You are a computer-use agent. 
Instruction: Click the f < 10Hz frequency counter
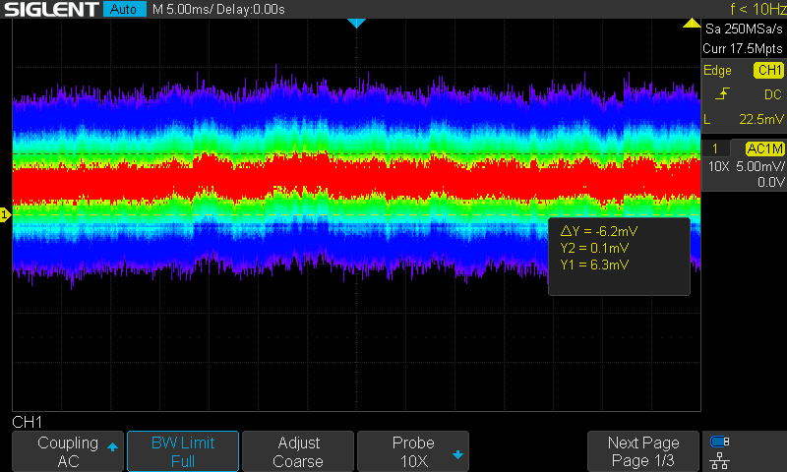tap(757, 9)
